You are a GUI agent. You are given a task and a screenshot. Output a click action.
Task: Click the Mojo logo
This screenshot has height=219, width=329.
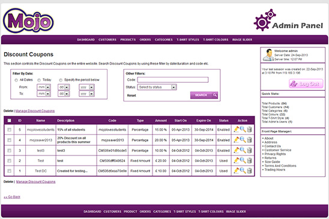click(28, 21)
